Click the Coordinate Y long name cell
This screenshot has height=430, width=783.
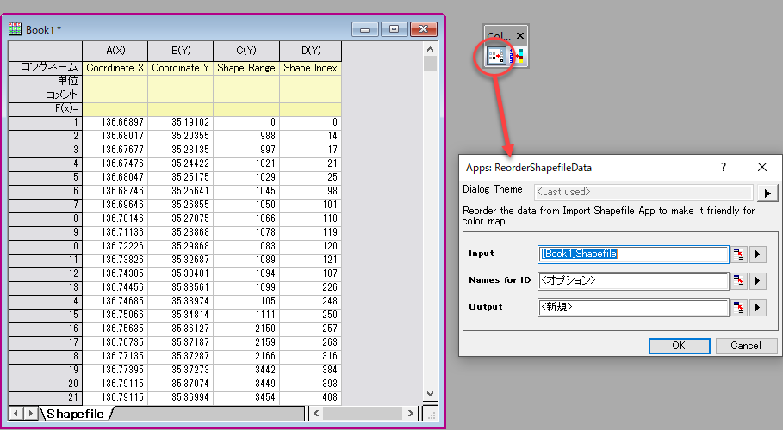click(x=181, y=68)
